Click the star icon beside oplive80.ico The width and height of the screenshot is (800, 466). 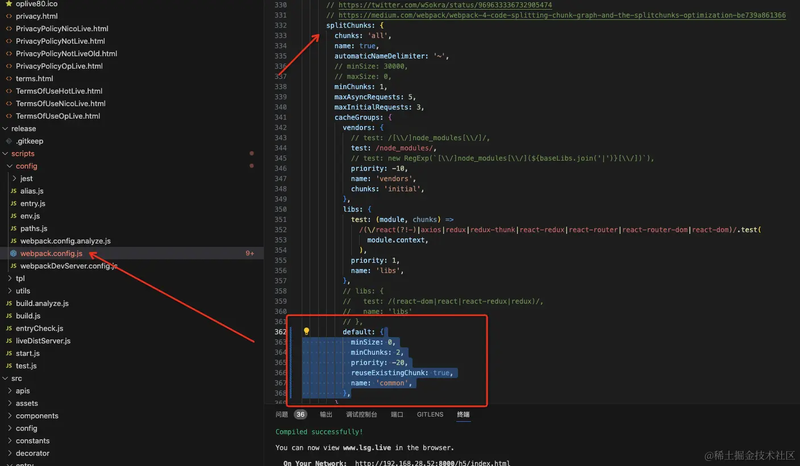coord(9,3)
